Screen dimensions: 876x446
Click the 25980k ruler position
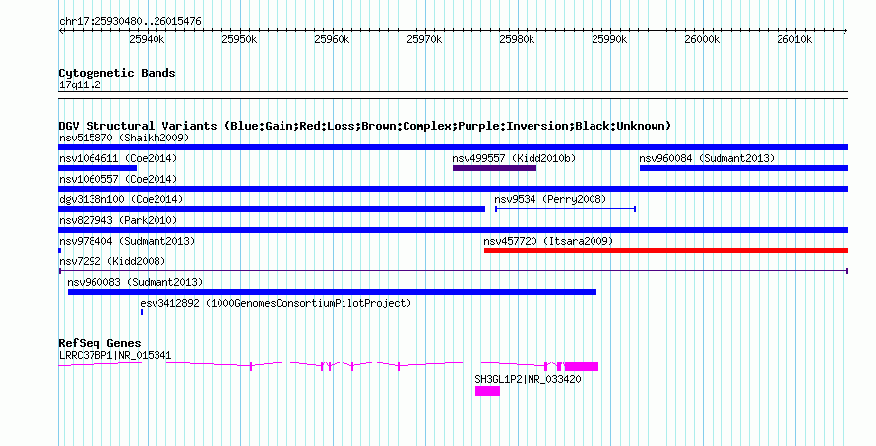[x=517, y=39]
